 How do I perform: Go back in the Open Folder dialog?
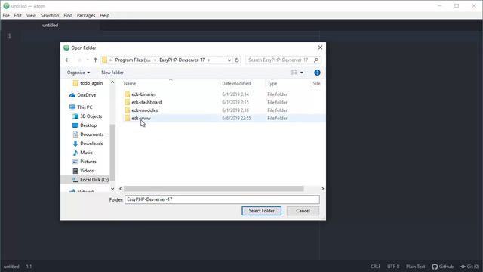[67, 60]
